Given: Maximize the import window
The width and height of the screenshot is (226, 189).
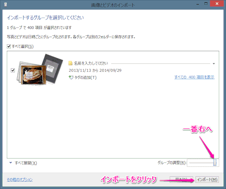Looking at the screenshot, I should (206, 4).
